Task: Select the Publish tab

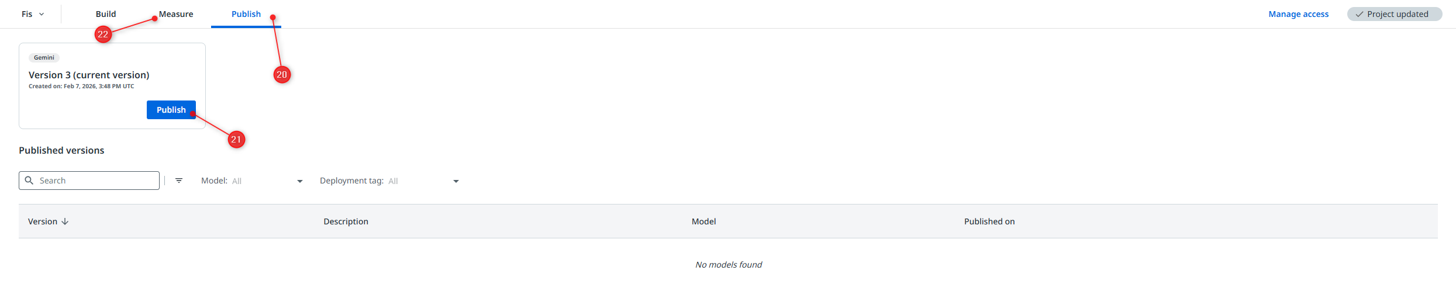Action: 246,14
